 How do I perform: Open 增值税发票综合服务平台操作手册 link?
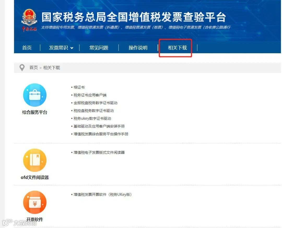pos(101,134)
